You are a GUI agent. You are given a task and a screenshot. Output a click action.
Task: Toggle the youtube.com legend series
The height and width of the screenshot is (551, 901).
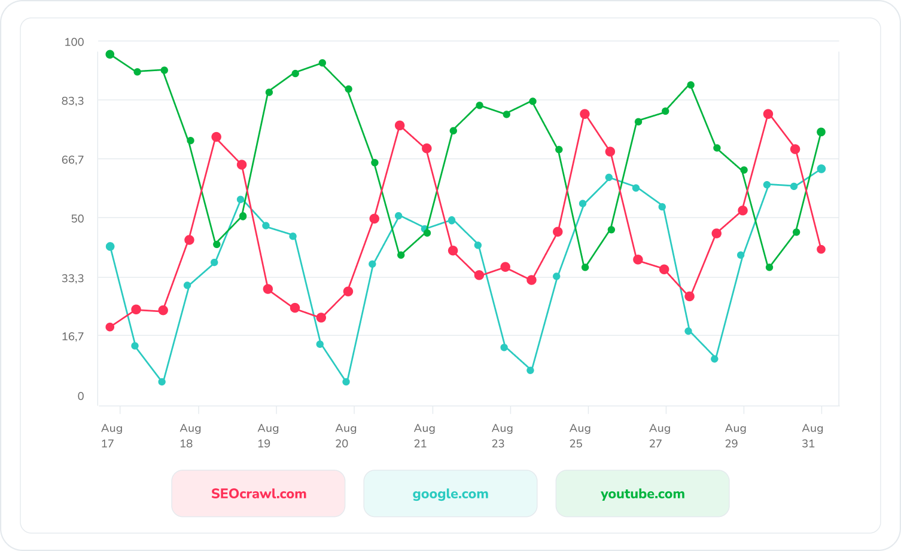tap(643, 494)
